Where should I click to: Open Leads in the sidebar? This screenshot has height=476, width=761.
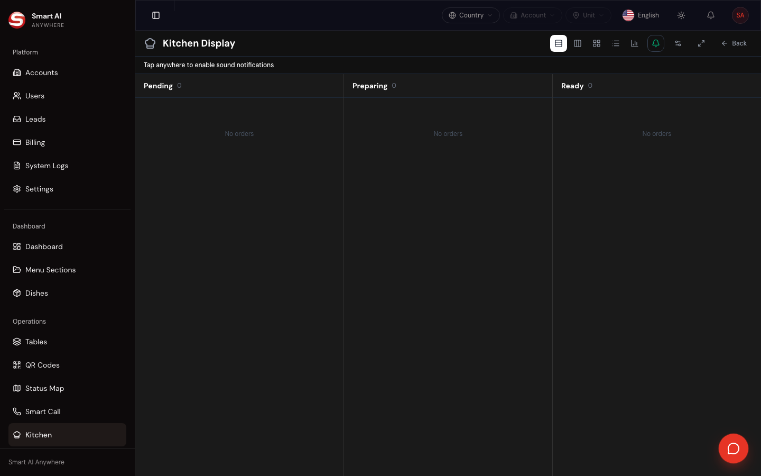(67, 119)
